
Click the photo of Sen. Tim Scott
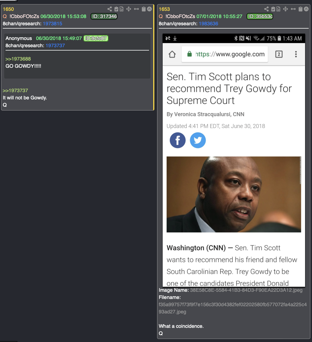point(234,194)
